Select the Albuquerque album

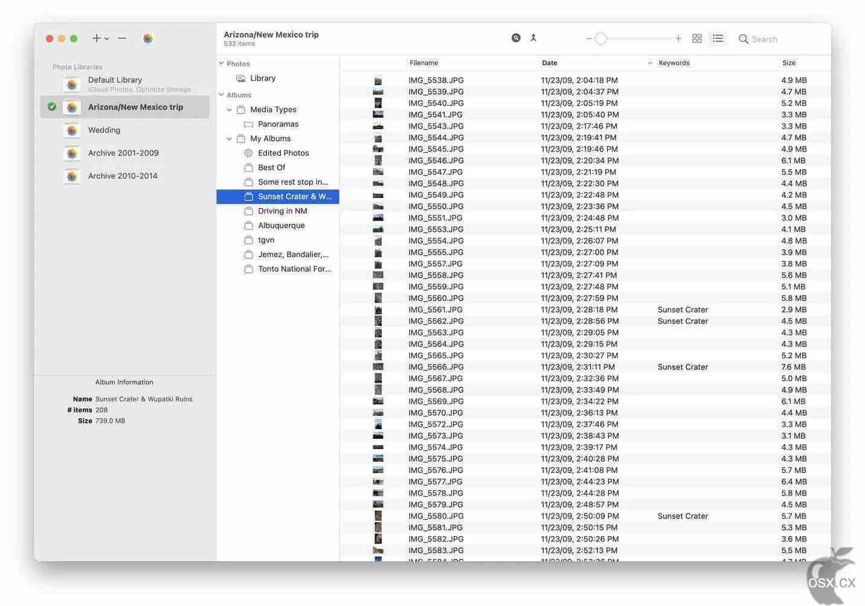pos(278,226)
